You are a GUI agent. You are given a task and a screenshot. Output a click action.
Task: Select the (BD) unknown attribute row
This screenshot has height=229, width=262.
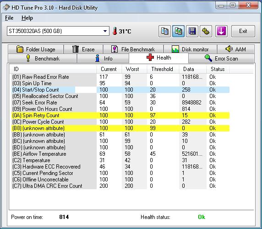point(120,147)
